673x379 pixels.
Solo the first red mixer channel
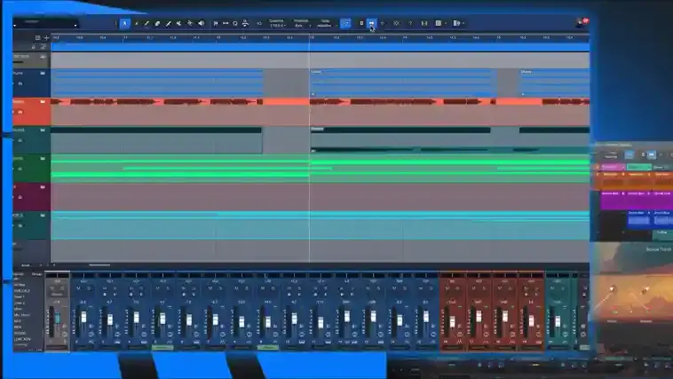[457, 288]
